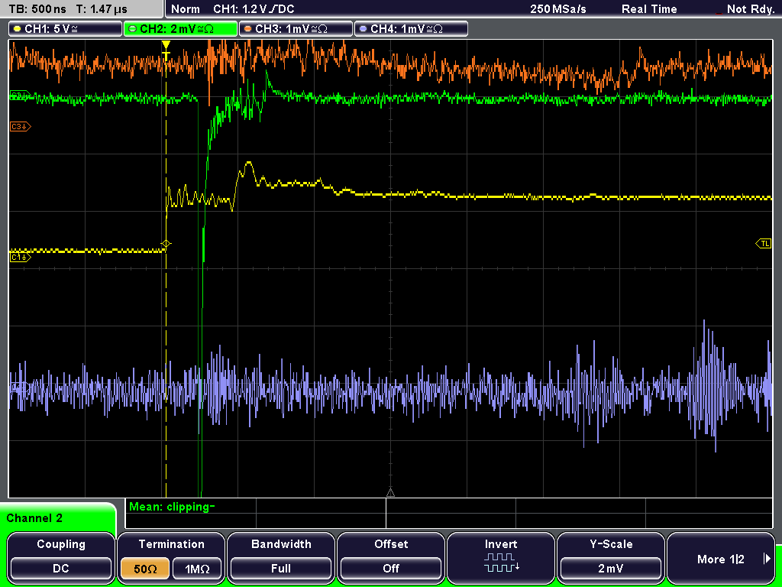Click the Not Rdy. status indicator

750,9
